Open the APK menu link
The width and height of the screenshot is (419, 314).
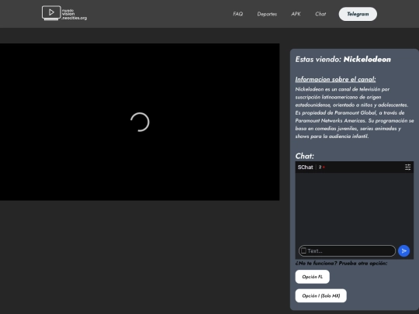click(296, 14)
